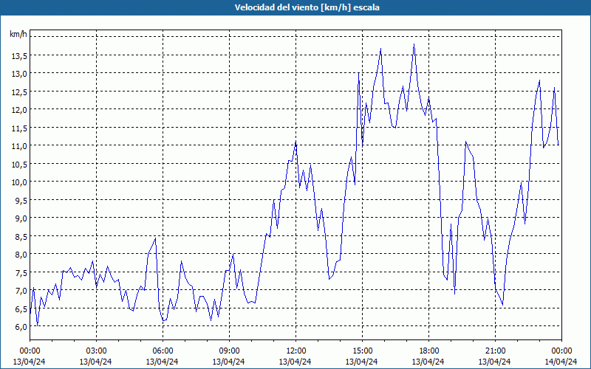
Task: Click the '18:00' time label
Action: pyautogui.click(x=428, y=351)
